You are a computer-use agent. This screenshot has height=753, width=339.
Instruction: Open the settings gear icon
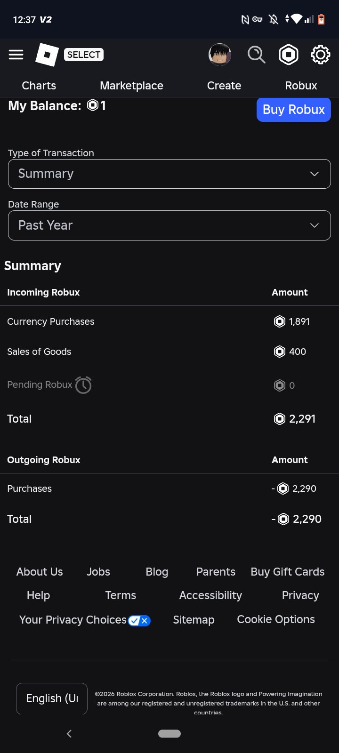321,55
